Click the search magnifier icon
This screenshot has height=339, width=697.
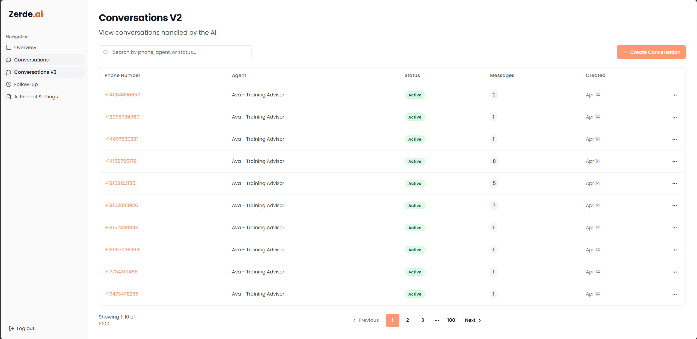(106, 52)
